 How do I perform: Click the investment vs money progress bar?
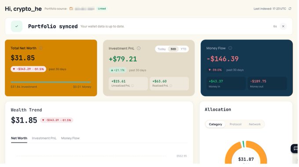point(51,82)
